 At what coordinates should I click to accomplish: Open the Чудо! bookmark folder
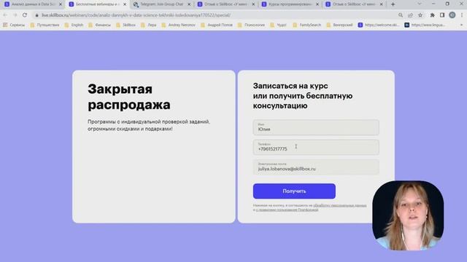[278, 25]
